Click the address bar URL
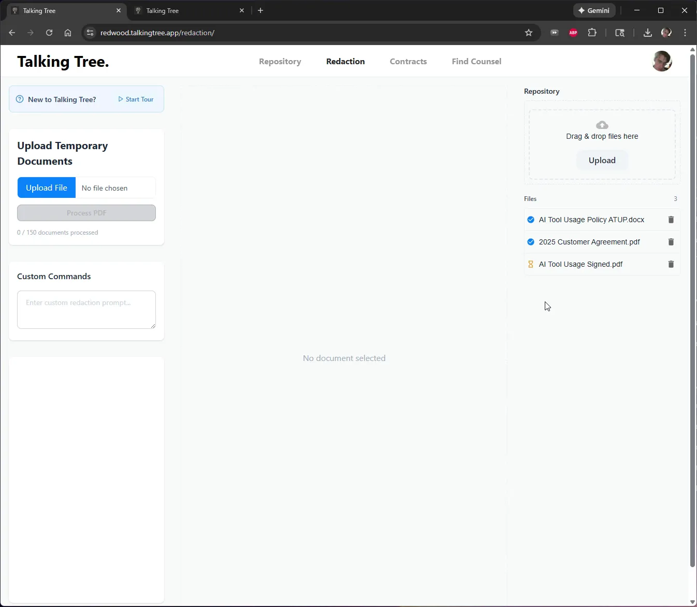This screenshot has width=697, height=607. click(x=157, y=33)
